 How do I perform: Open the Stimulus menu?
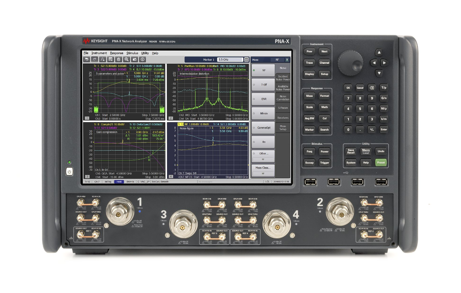132,53
